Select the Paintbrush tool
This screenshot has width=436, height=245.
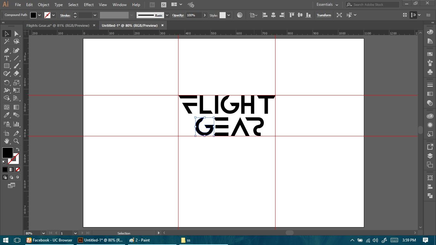point(16,66)
